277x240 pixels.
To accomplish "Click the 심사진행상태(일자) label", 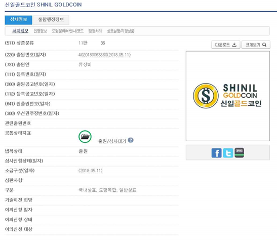I will click(24, 161).
